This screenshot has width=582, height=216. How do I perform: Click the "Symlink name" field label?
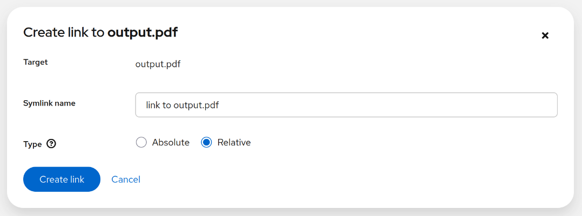click(49, 103)
